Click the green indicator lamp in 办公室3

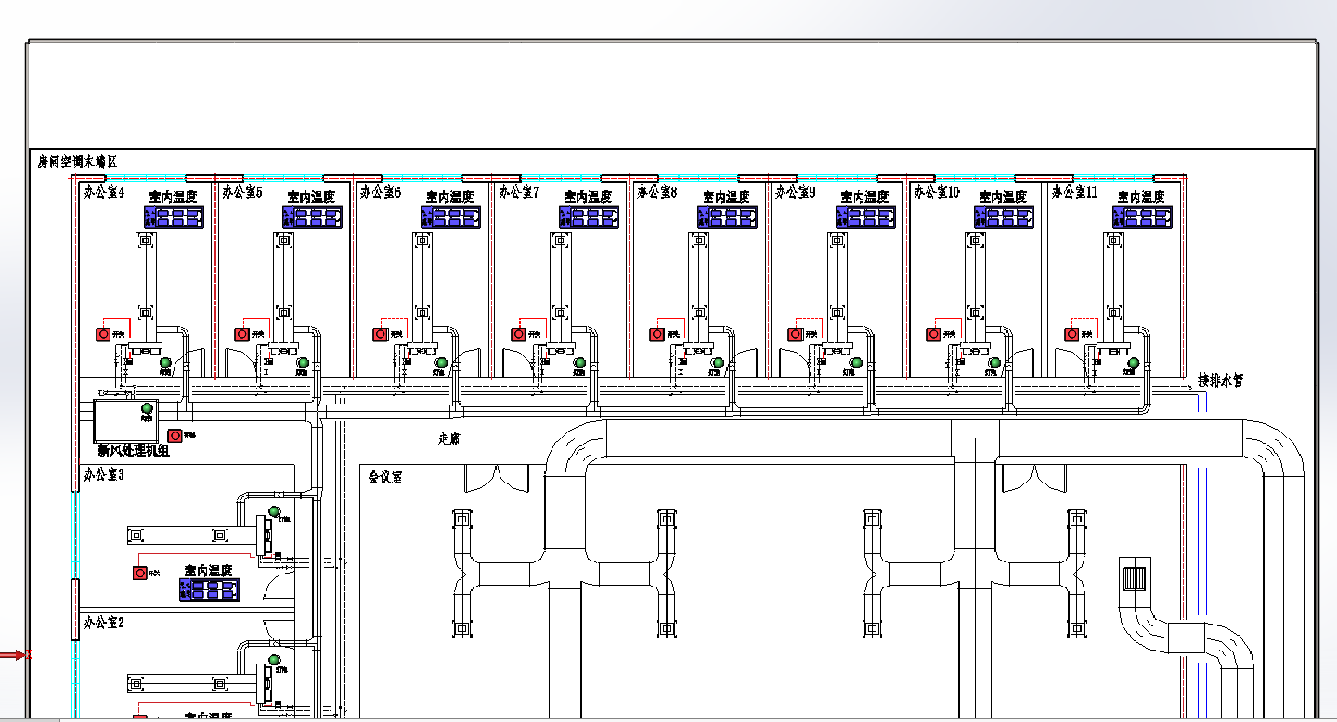pyautogui.click(x=274, y=511)
